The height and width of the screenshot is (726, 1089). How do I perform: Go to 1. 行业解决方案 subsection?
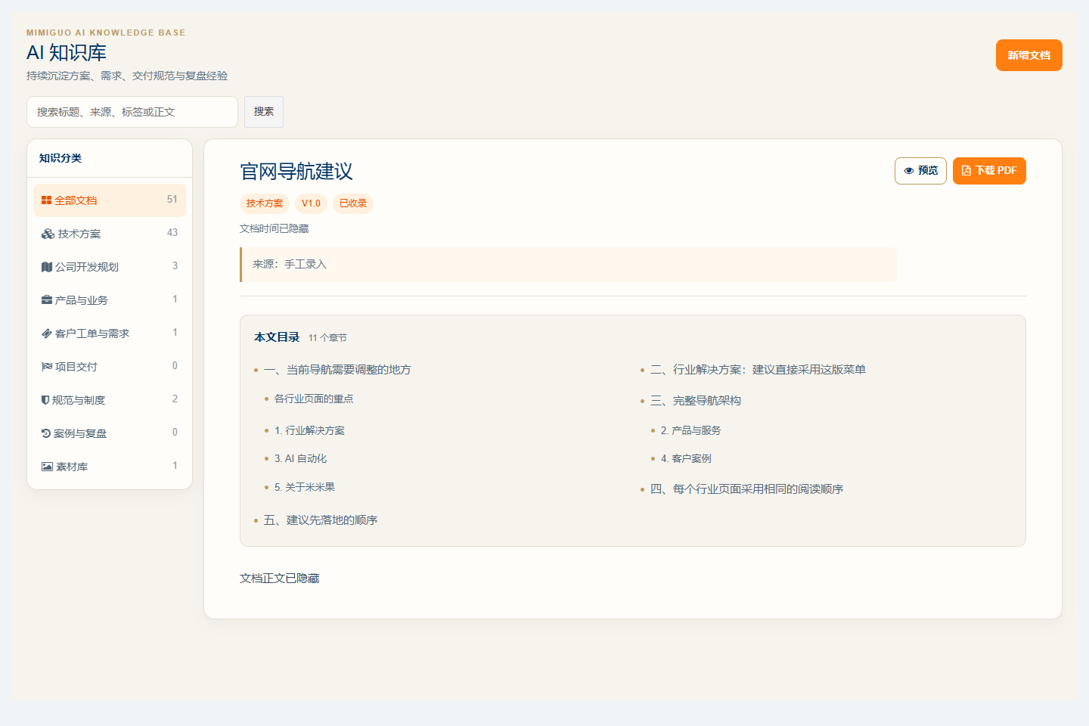pyautogui.click(x=309, y=430)
